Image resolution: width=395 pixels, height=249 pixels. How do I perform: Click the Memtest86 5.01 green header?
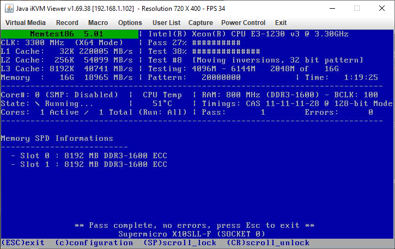coord(70,34)
